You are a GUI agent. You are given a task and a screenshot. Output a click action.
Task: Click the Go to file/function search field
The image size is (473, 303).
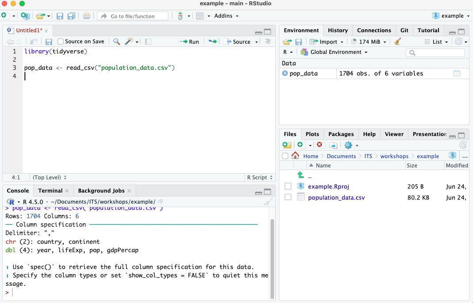coord(133,16)
